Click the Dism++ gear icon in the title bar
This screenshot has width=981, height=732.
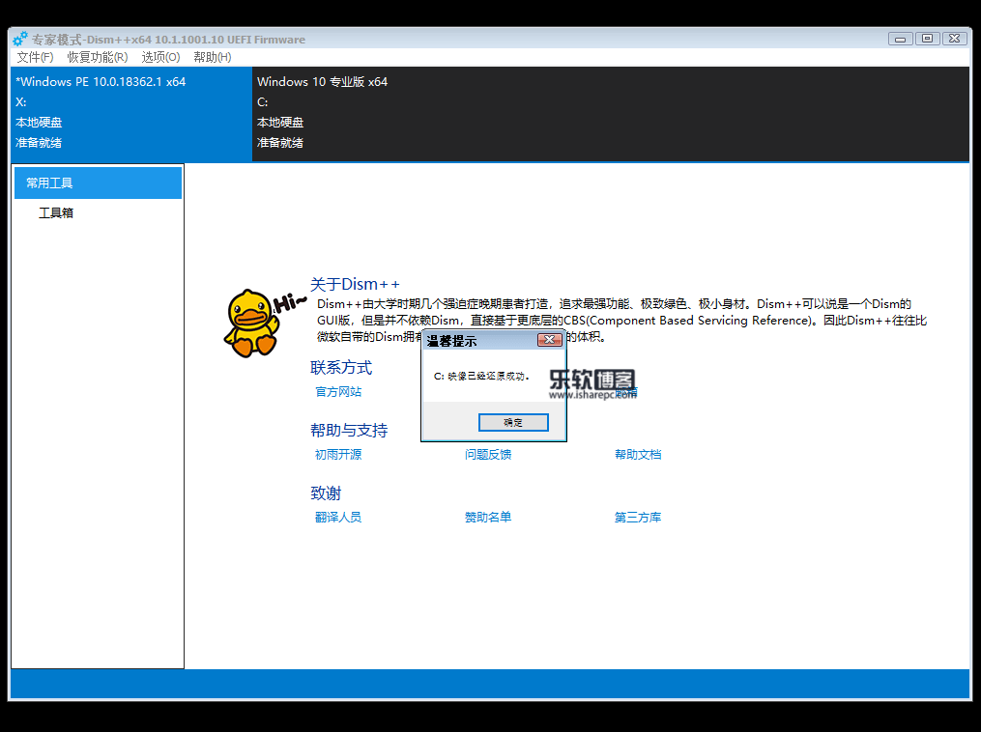pos(19,40)
